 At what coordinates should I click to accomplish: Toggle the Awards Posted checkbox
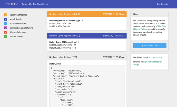pyautogui.click(x=6, y=37)
